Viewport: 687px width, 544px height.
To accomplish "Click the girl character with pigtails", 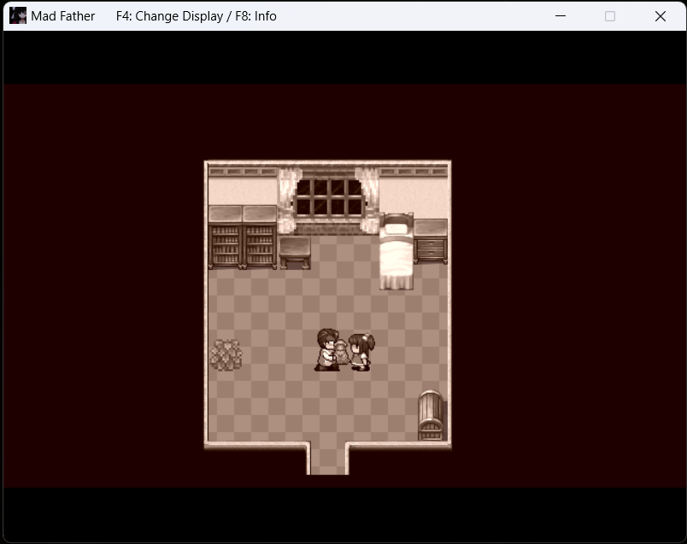I will click(362, 352).
